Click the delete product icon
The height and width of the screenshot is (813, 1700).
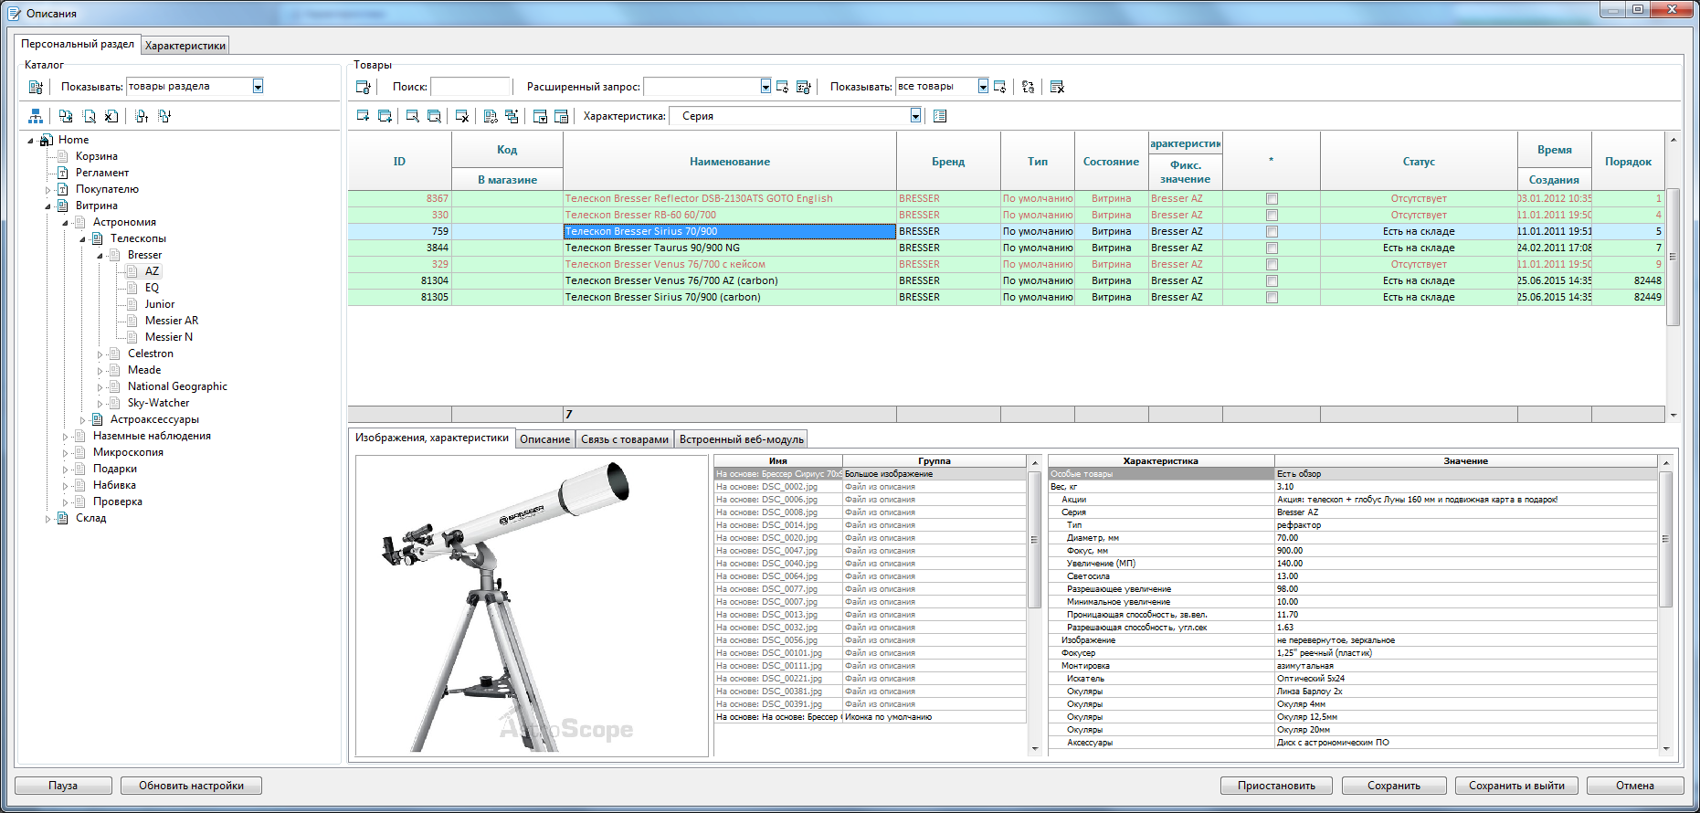(462, 116)
